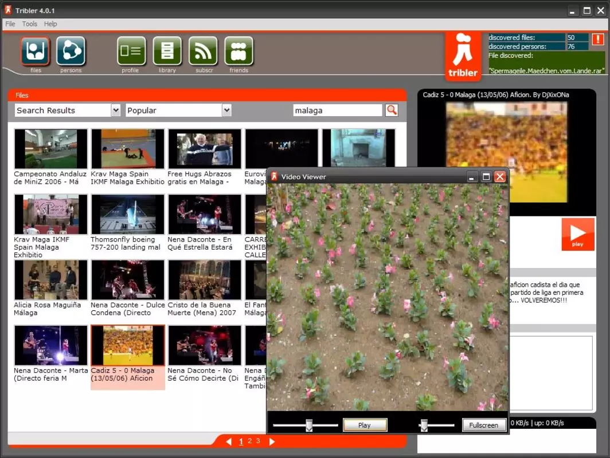
Task: Click the Tribler logo
Action: (463, 56)
